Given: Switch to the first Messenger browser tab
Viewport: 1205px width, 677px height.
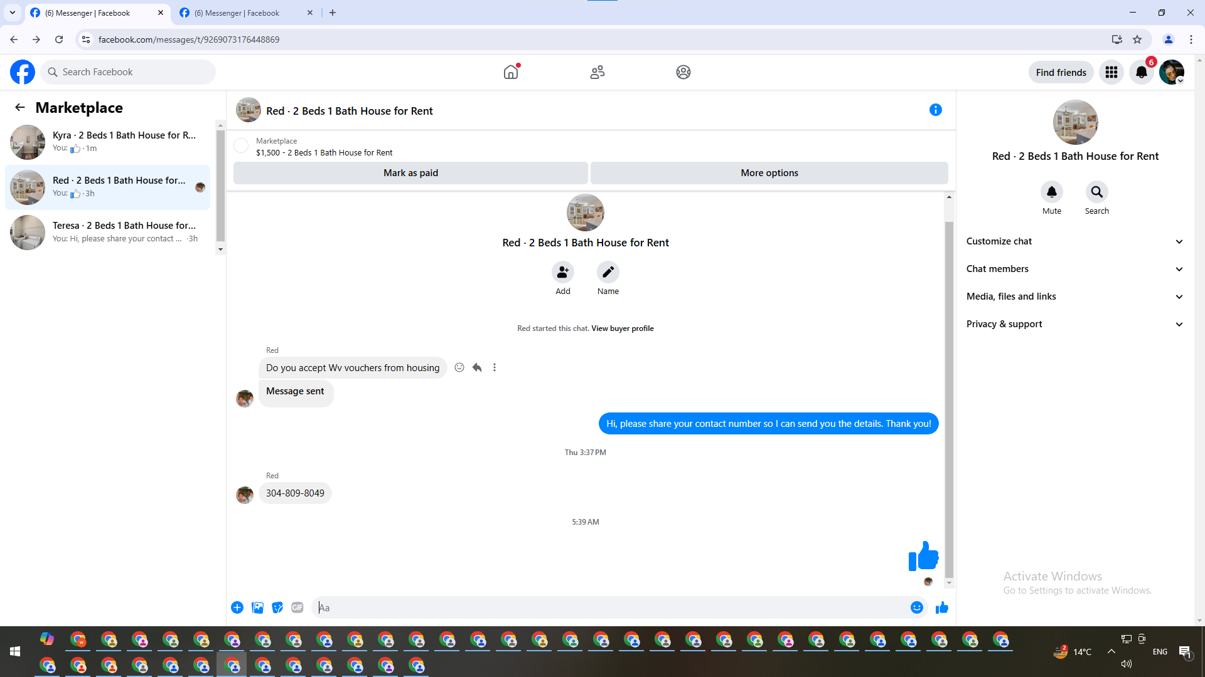Looking at the screenshot, I should click(97, 13).
